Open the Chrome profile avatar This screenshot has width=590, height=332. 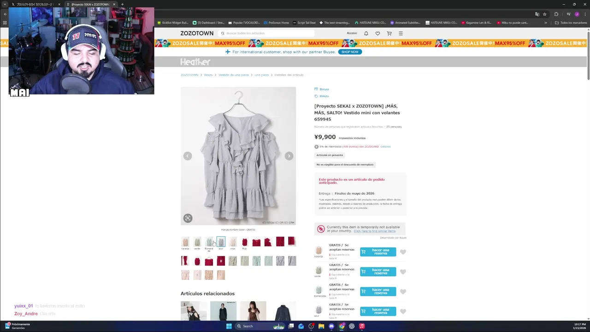click(577, 14)
